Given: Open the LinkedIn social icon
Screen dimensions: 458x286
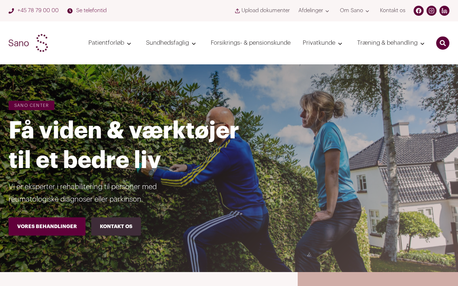Looking at the screenshot, I should (x=444, y=11).
